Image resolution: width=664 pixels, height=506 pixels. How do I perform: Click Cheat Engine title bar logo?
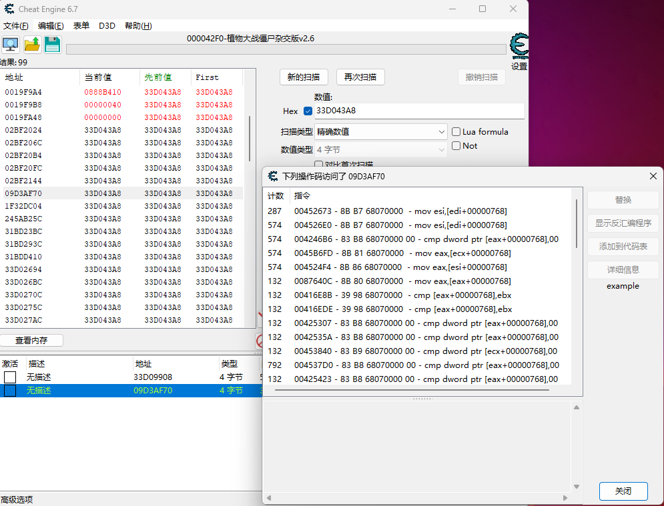[x=8, y=9]
